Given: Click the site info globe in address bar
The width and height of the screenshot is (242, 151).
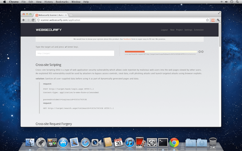Looking at the screenshot, I should tap(38, 20).
